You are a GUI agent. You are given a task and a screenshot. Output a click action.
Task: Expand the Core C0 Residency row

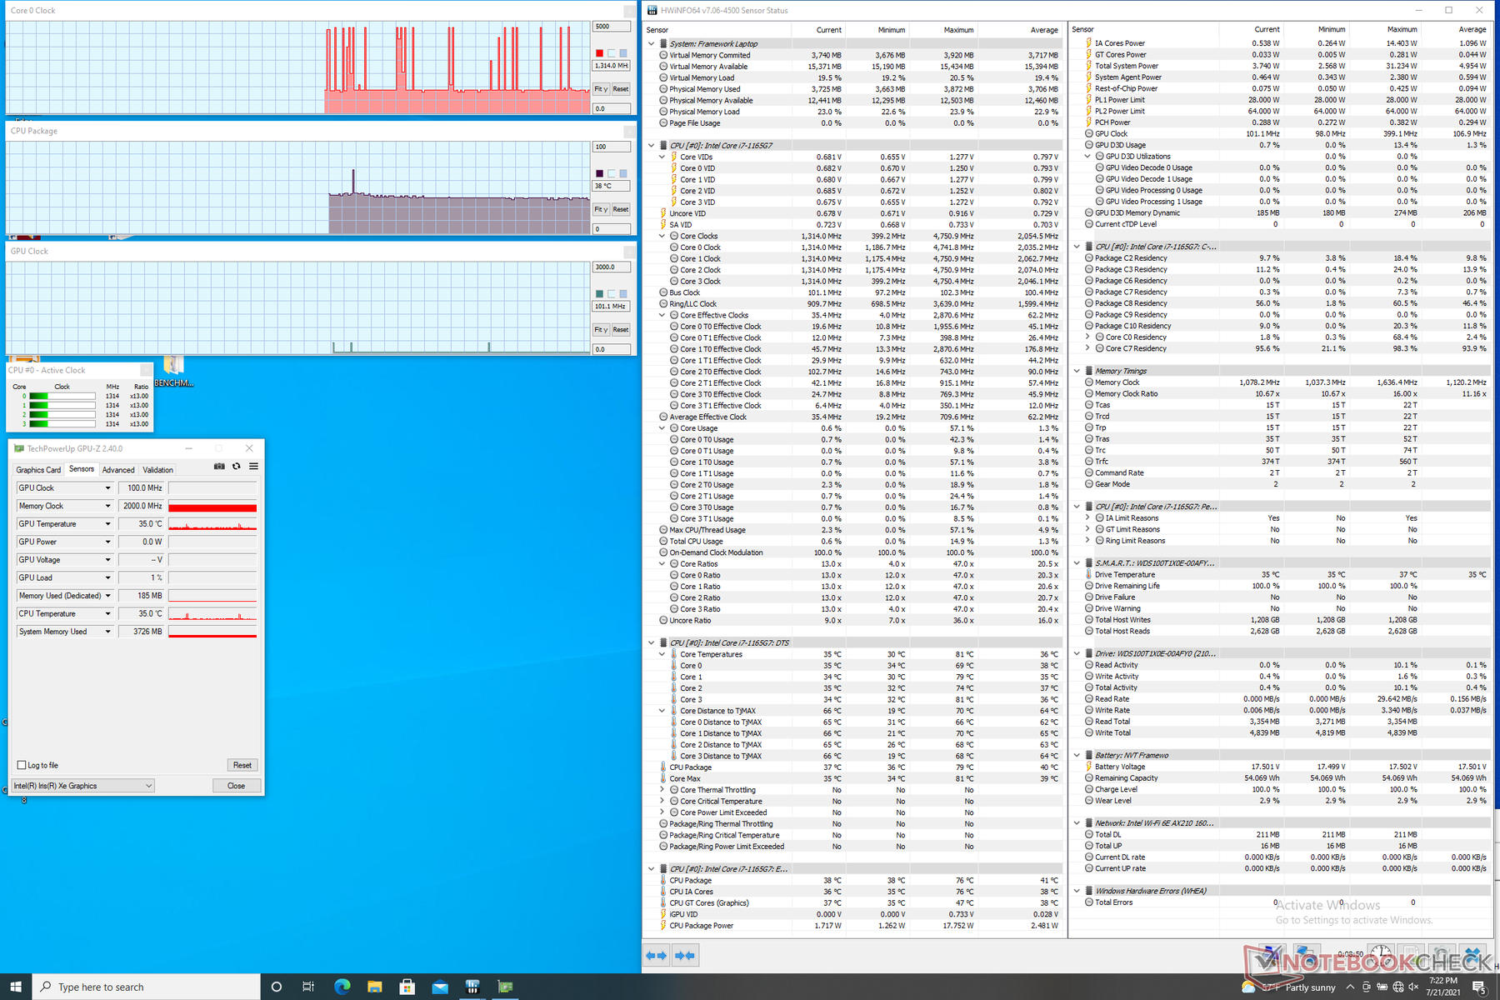coord(1087,337)
